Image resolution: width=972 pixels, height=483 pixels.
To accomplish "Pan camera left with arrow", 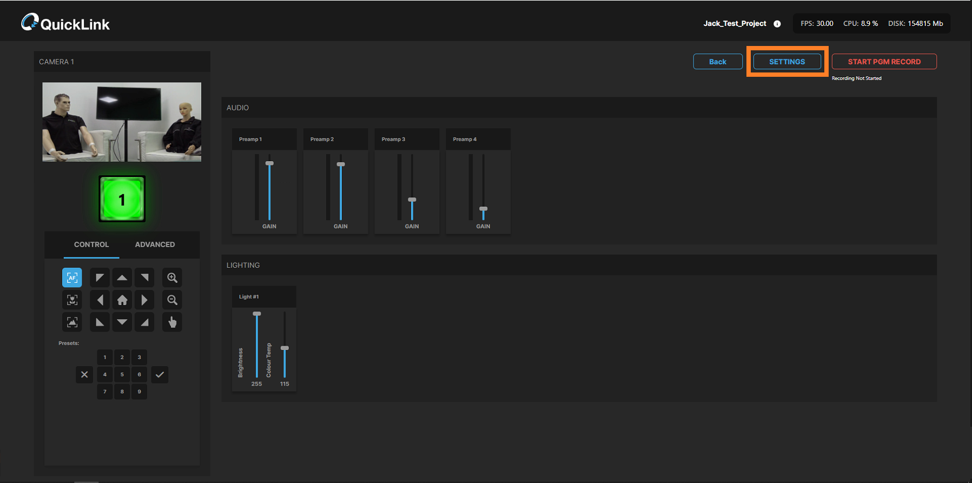I will click(100, 300).
